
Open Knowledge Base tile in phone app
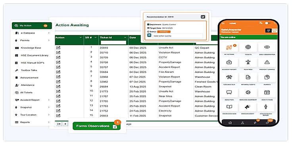point(229,107)
